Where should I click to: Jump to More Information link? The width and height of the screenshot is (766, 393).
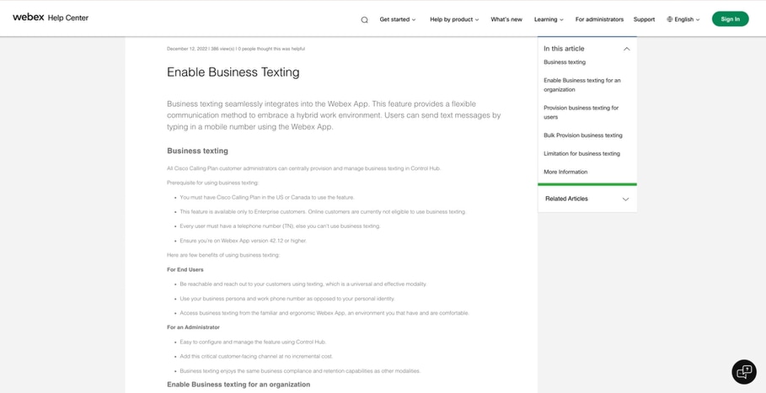pos(565,173)
